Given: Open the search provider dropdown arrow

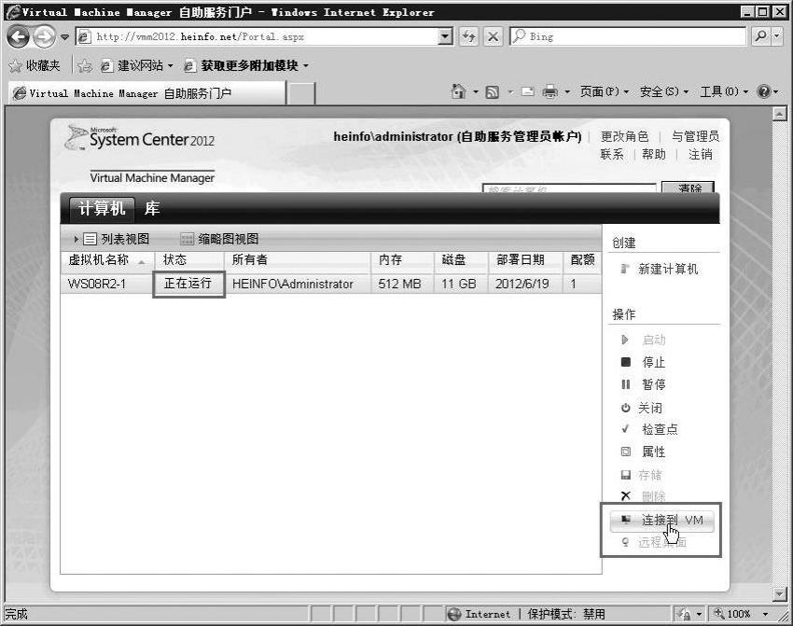Looking at the screenshot, I should [x=777, y=36].
